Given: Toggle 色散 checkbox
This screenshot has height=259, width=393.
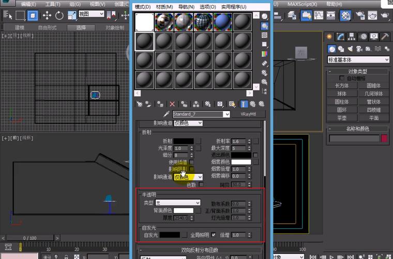Looking at the screenshot, I should coord(201,184).
